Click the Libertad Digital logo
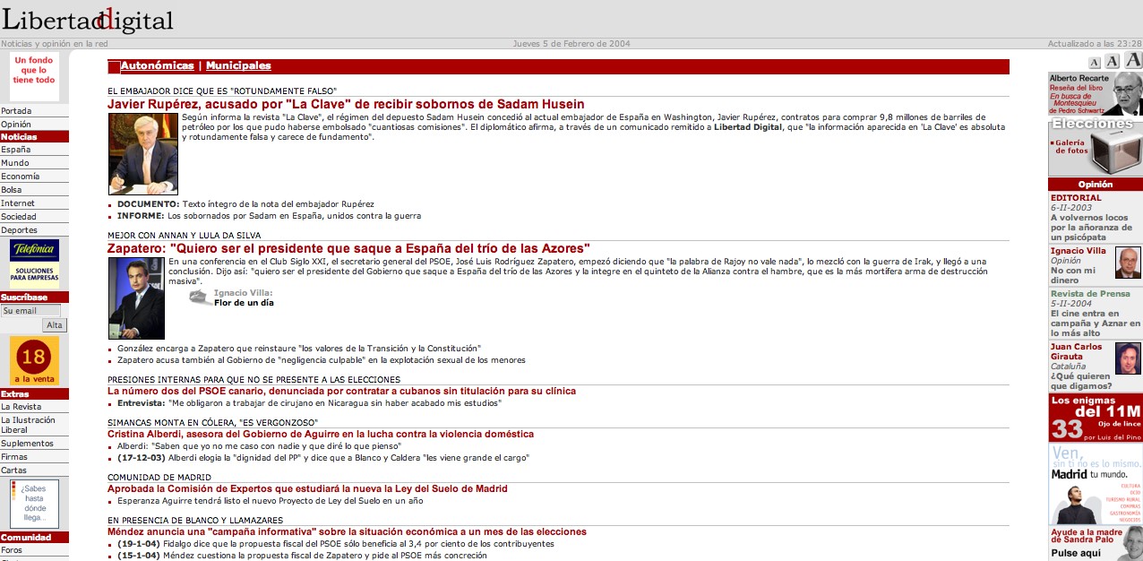 point(88,20)
